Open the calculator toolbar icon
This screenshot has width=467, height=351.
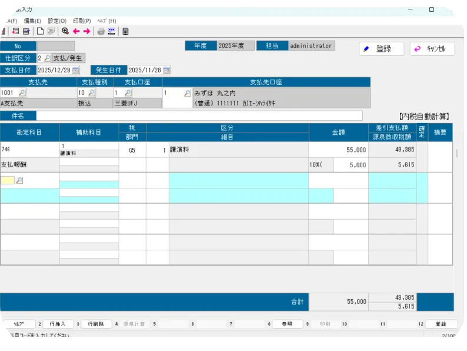tap(125, 31)
